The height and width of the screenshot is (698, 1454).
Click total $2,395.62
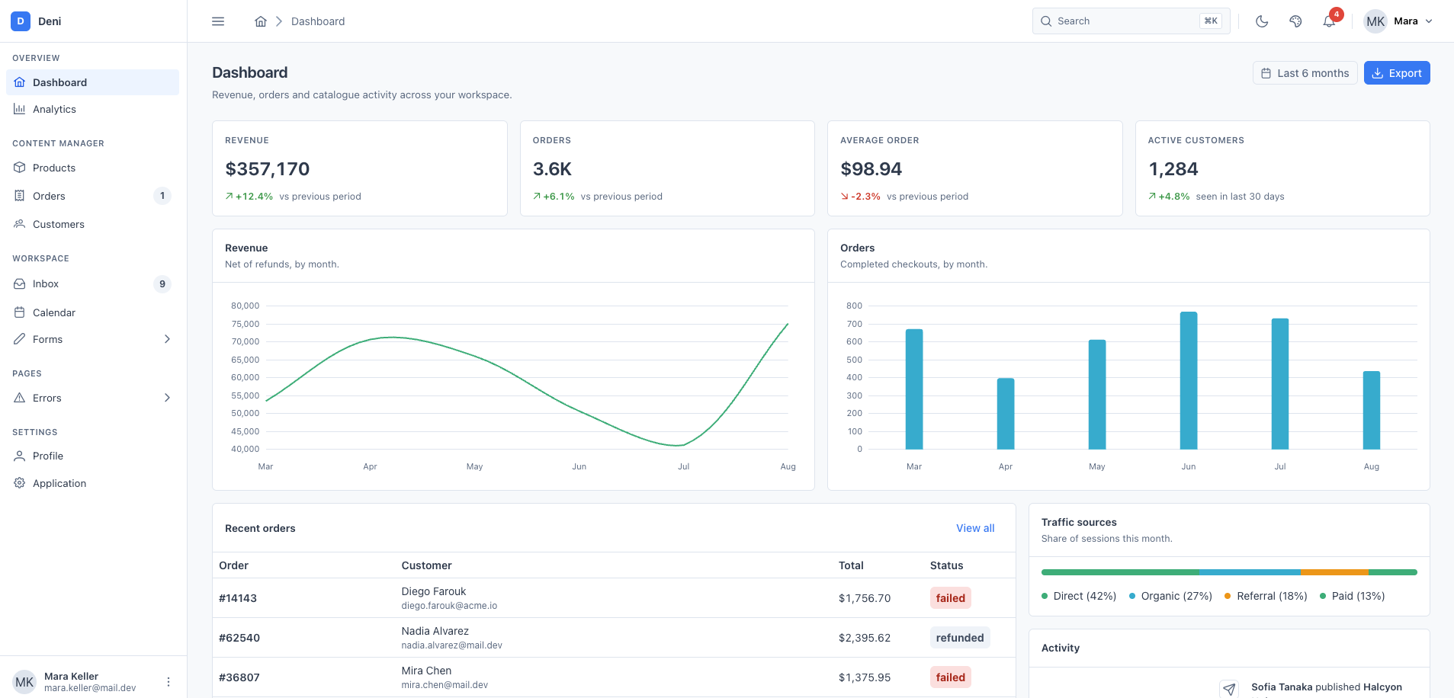pos(865,638)
